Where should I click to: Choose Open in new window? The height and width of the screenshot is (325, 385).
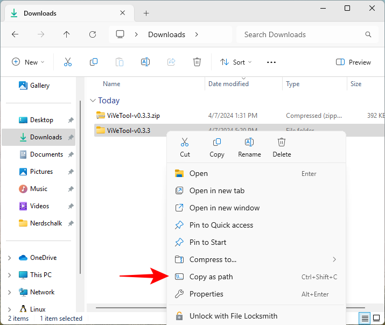(x=256, y=208)
